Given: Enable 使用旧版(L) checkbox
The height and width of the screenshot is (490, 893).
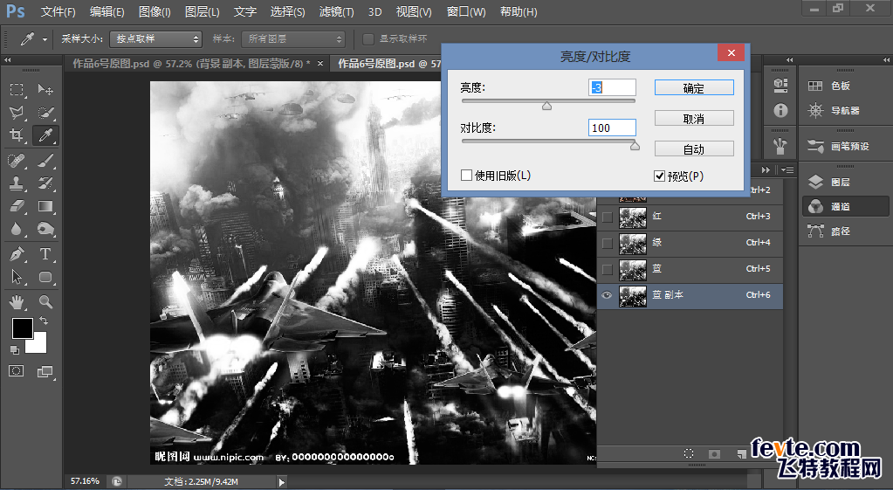Looking at the screenshot, I should click(x=466, y=175).
